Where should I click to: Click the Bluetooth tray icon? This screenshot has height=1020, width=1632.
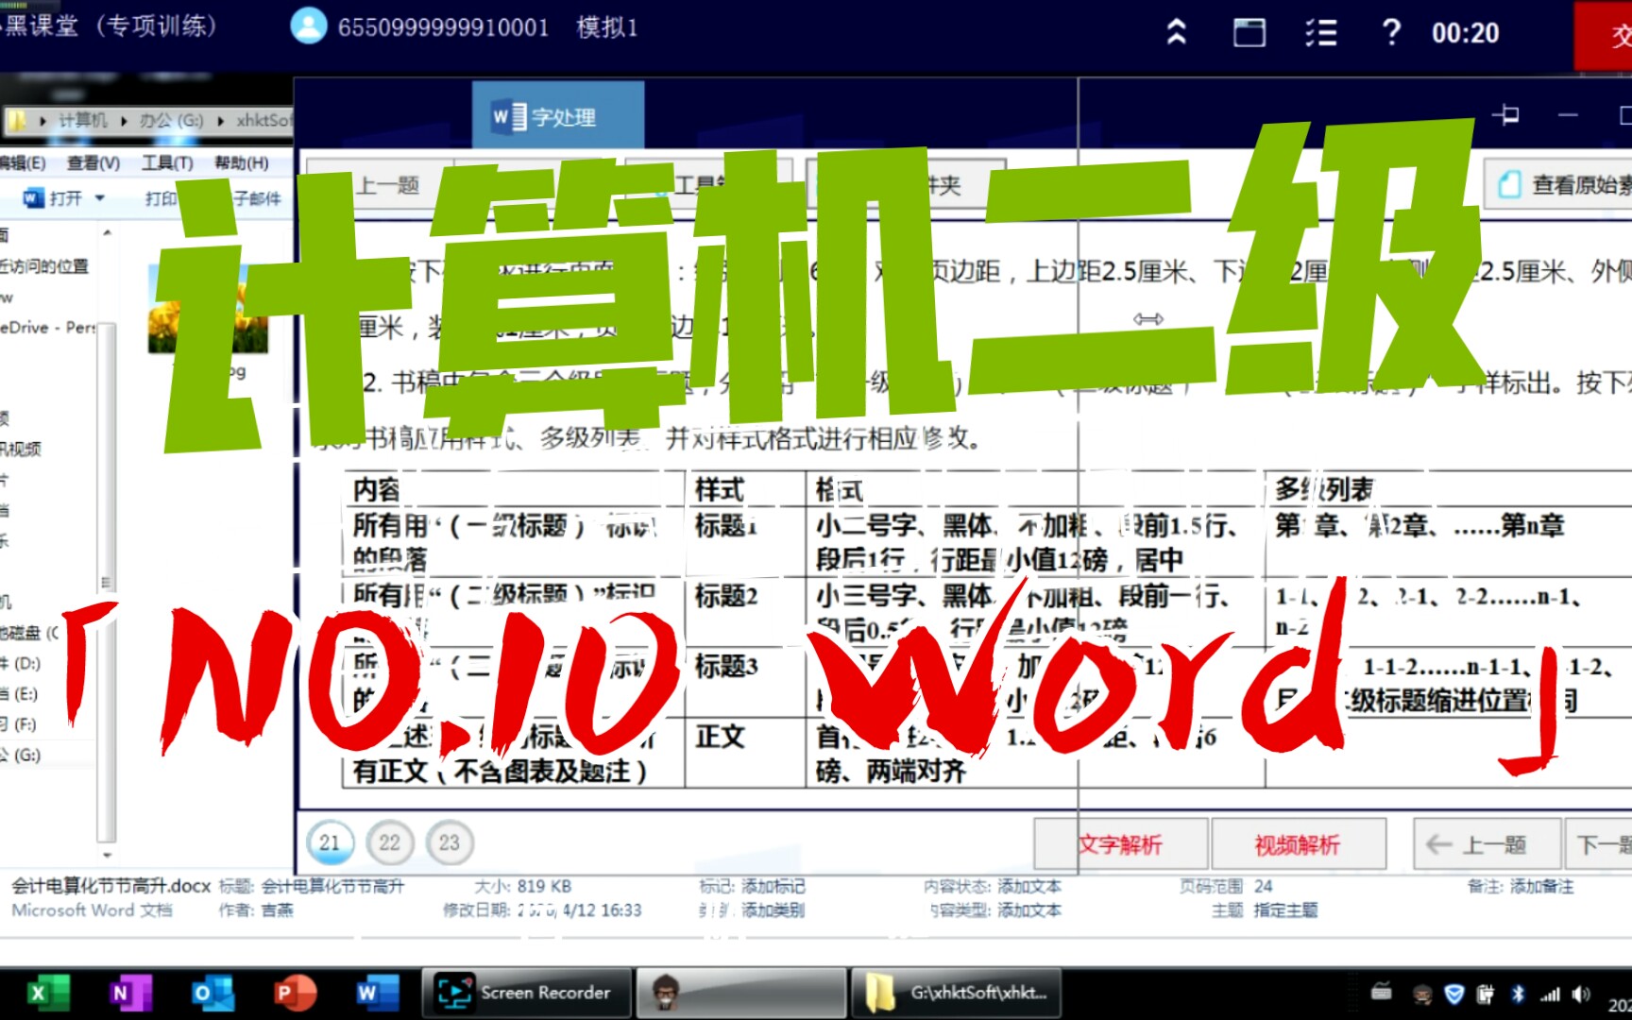[x=1518, y=994]
